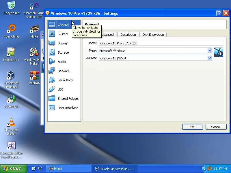This screenshot has height=173, width=231.
Task: Click the Name field with Windows 10 Pro
Action: coord(161,43)
